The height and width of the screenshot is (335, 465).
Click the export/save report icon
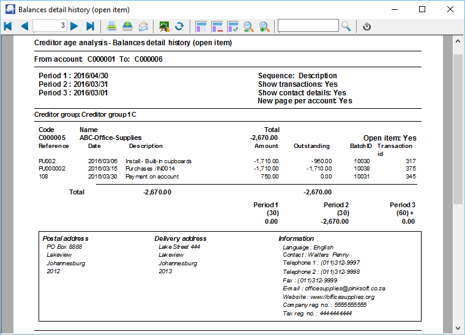pyautogui.click(x=127, y=26)
